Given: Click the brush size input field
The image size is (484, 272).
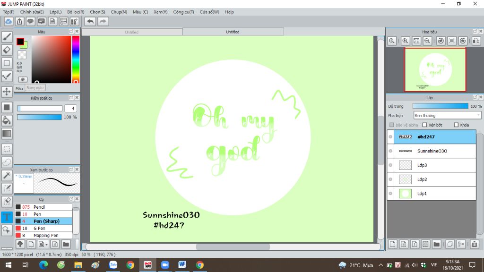Looking at the screenshot, I should 70,108.
